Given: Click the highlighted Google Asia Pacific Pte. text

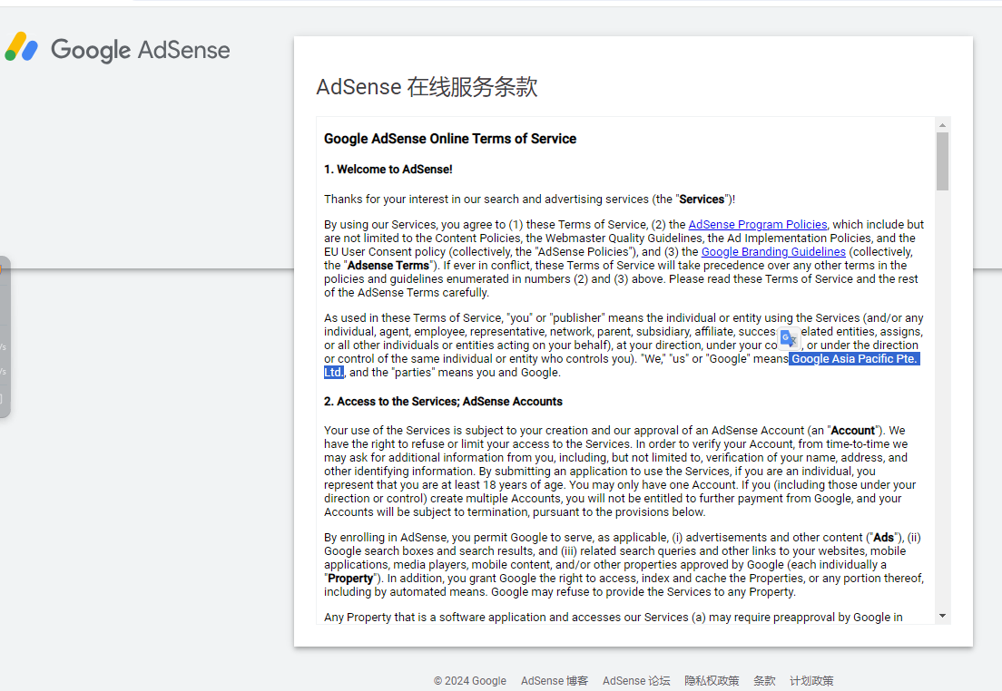Looking at the screenshot, I should 854,359.
